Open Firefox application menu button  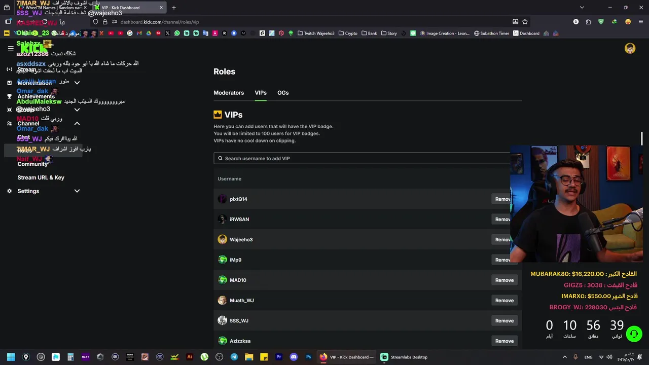[x=641, y=22]
